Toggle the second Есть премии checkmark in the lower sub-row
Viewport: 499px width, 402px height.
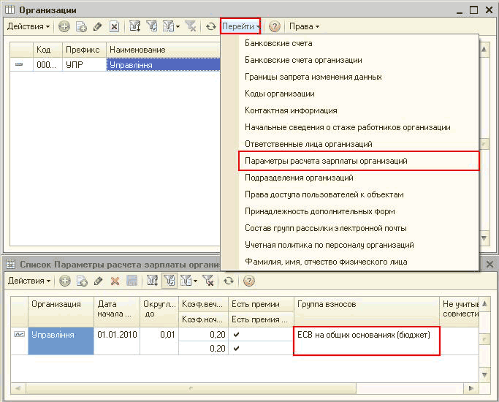click(235, 349)
